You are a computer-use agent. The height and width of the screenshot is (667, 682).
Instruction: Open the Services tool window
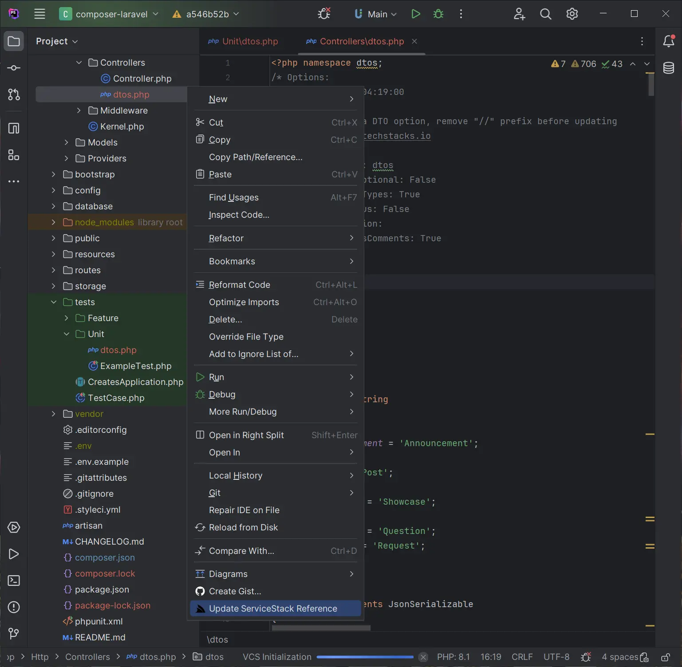[x=14, y=527]
